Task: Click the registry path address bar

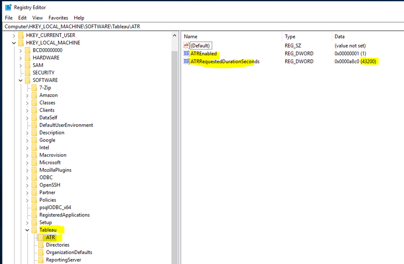Action: [106, 26]
